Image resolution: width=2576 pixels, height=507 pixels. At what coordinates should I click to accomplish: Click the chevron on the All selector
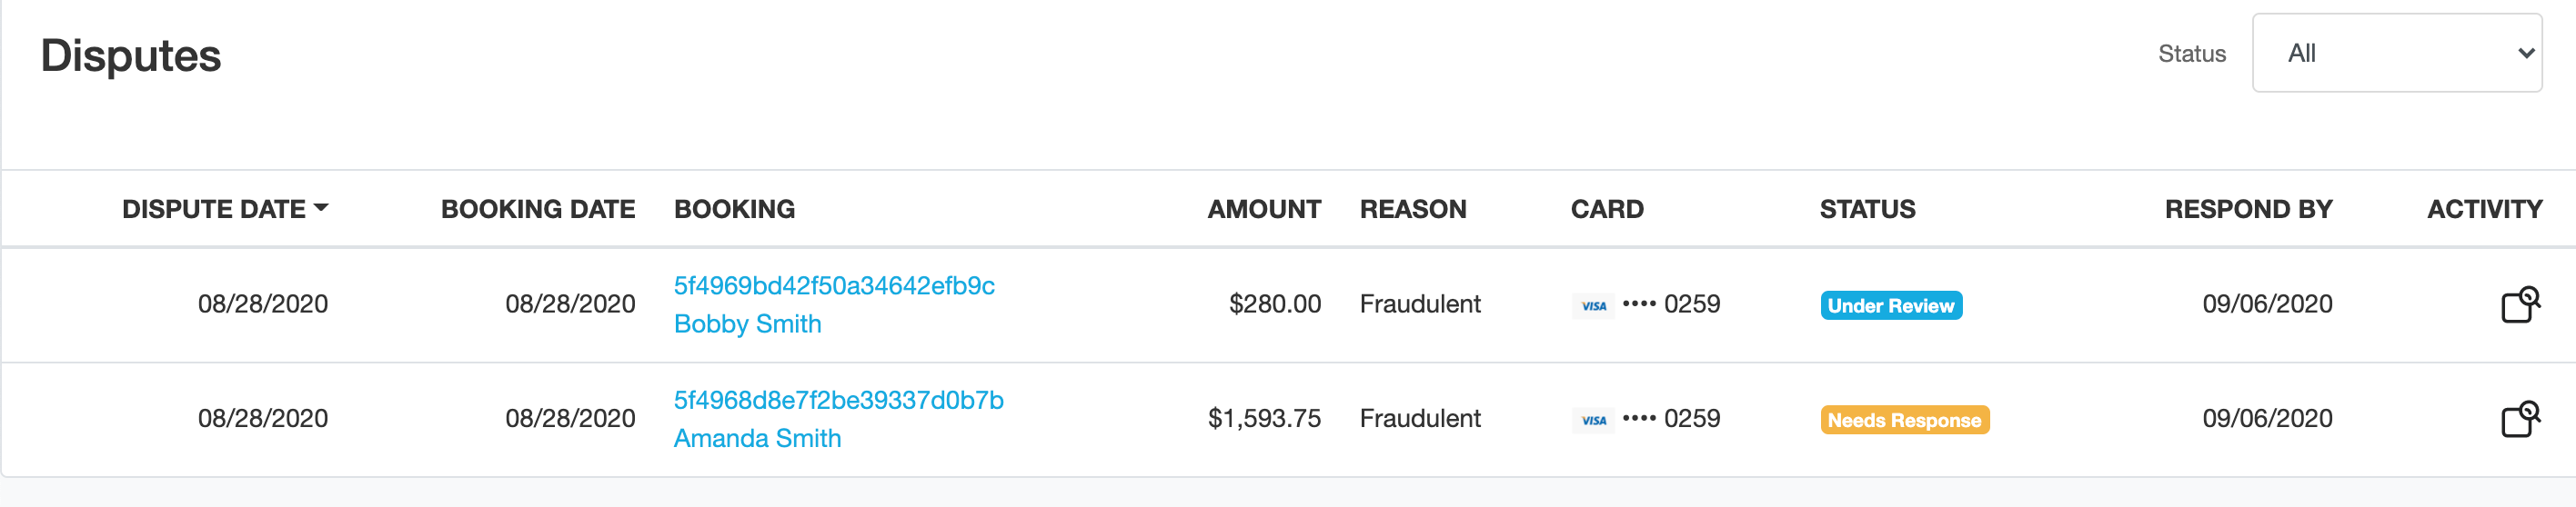point(2526,53)
